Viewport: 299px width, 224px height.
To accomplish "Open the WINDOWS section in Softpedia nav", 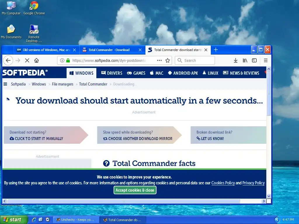I will [81, 73].
